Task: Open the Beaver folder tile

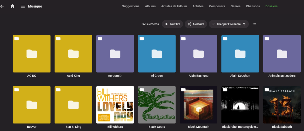Action: 32,105
